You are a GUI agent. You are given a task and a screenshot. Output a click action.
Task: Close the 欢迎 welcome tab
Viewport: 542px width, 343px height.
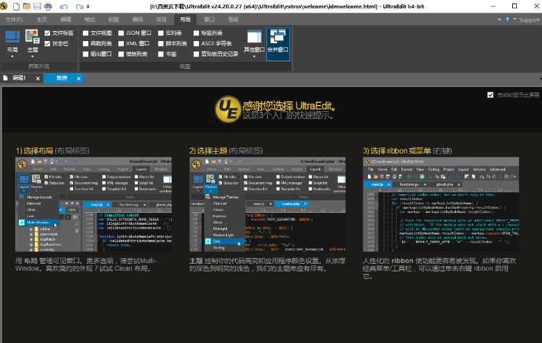pos(79,79)
